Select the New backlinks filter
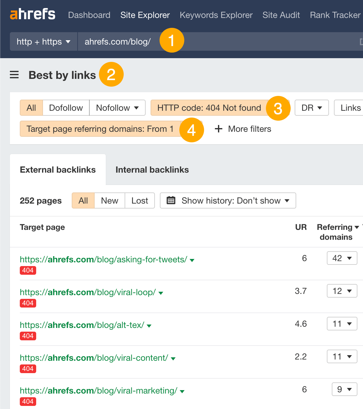 point(109,200)
